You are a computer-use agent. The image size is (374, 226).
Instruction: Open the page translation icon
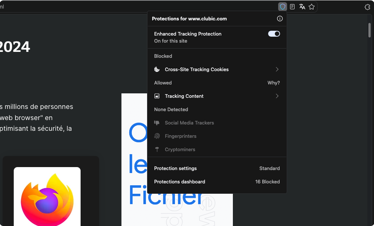(302, 7)
